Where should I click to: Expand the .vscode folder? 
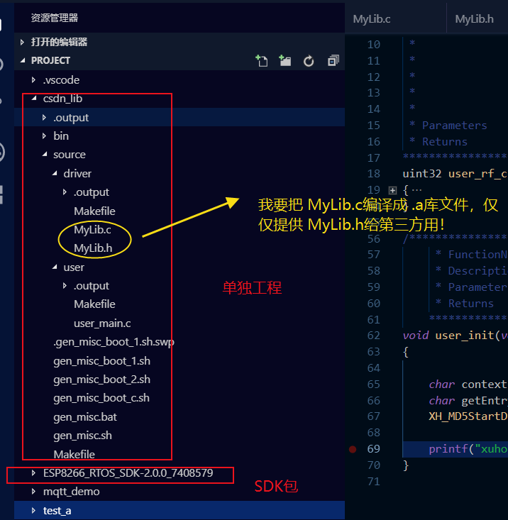click(x=33, y=80)
